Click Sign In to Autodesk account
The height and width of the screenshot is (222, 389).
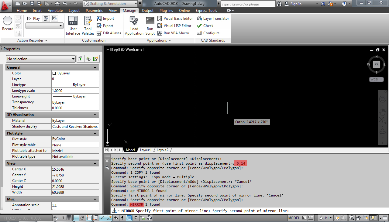tap(293, 4)
